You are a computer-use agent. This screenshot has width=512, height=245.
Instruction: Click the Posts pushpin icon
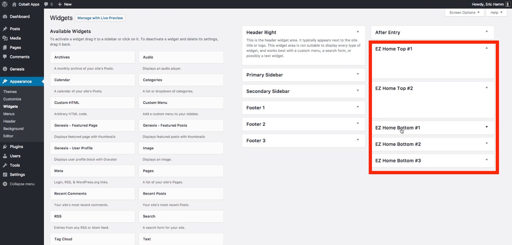(5, 29)
